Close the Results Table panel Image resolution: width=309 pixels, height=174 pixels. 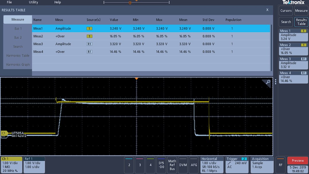coord(267,10)
